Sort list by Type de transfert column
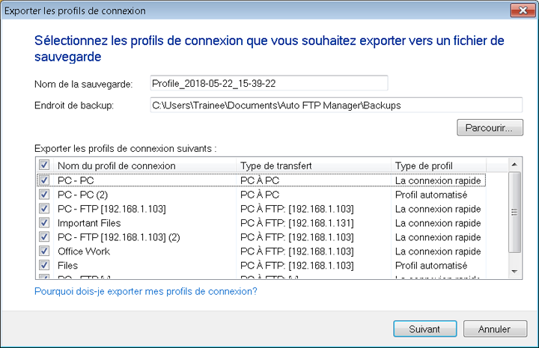Image resolution: width=539 pixels, height=348 pixels. click(314, 165)
